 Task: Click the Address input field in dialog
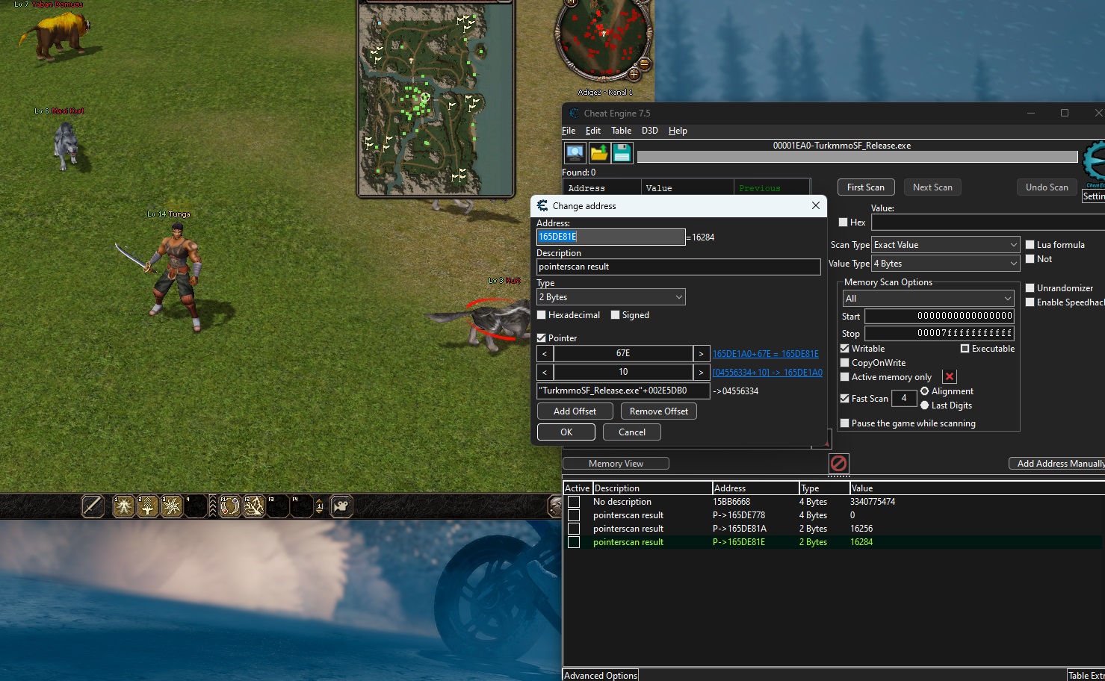pyautogui.click(x=610, y=237)
